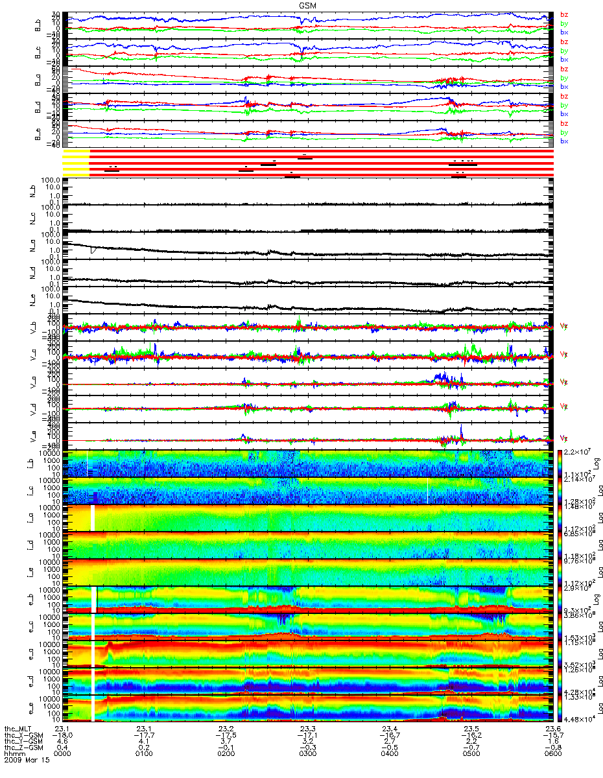Click the 0100 time tick label
This screenshot has width=603, height=778.
click(x=144, y=755)
